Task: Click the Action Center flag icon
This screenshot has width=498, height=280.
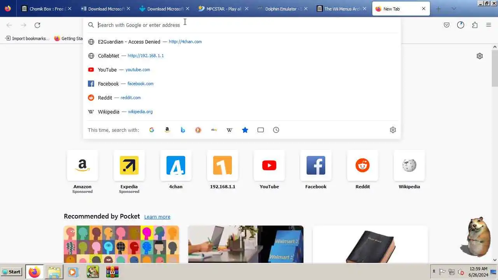Action: (442, 272)
